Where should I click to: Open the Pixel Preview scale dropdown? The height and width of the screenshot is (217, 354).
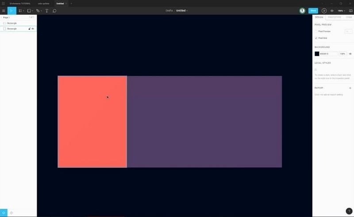coord(348,31)
